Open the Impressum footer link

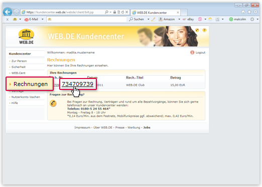82,127
